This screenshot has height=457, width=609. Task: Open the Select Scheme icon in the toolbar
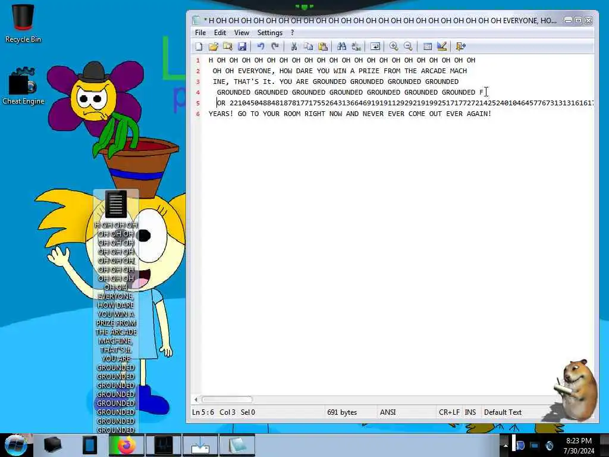(x=427, y=46)
